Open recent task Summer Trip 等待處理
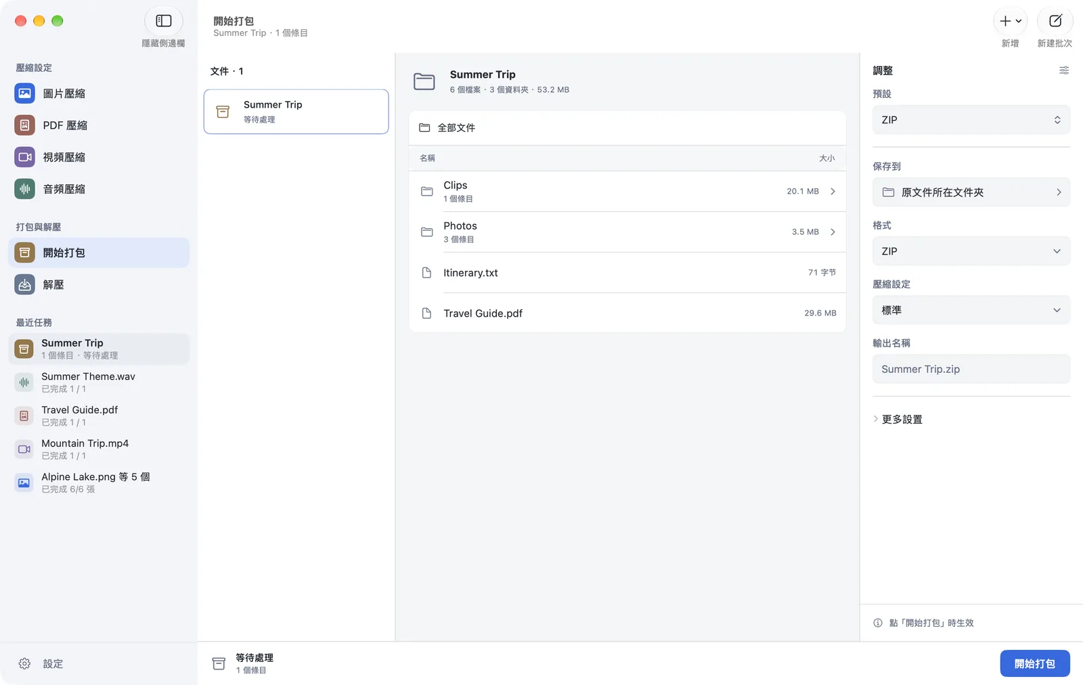Image resolution: width=1083 pixels, height=685 pixels. 99,349
